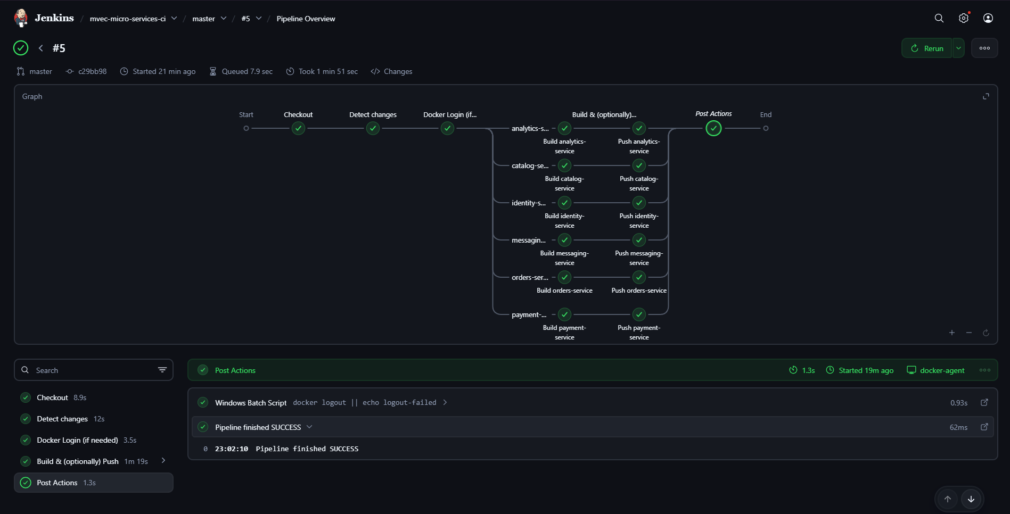Open the master breadcrumb dropdown
Viewport: 1010px width, 514px height.
tap(224, 18)
